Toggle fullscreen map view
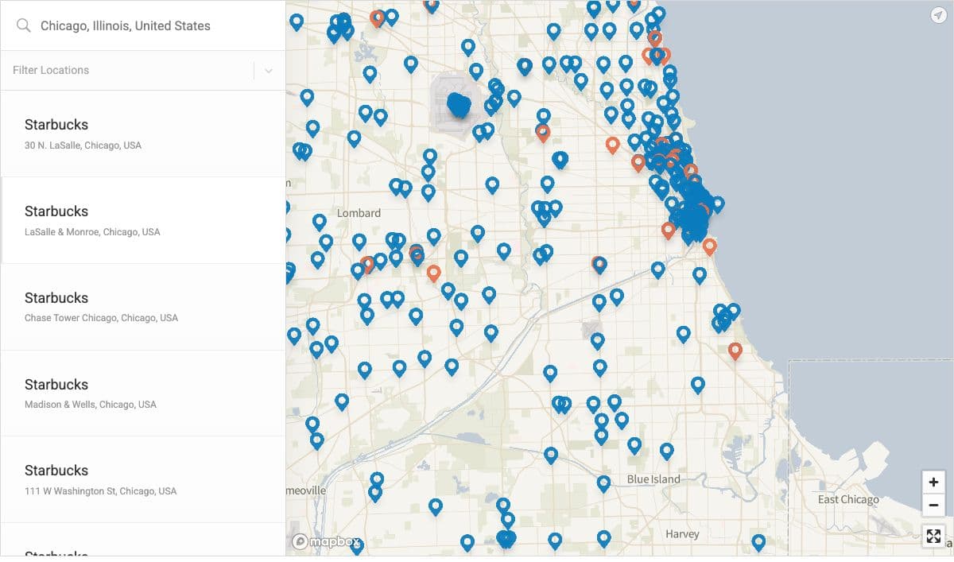The image size is (954, 562). (933, 536)
